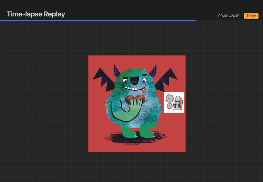This screenshot has width=263, height=182.
Task: Click the black scribbled shadow under monster
Action: (x=113, y=138)
